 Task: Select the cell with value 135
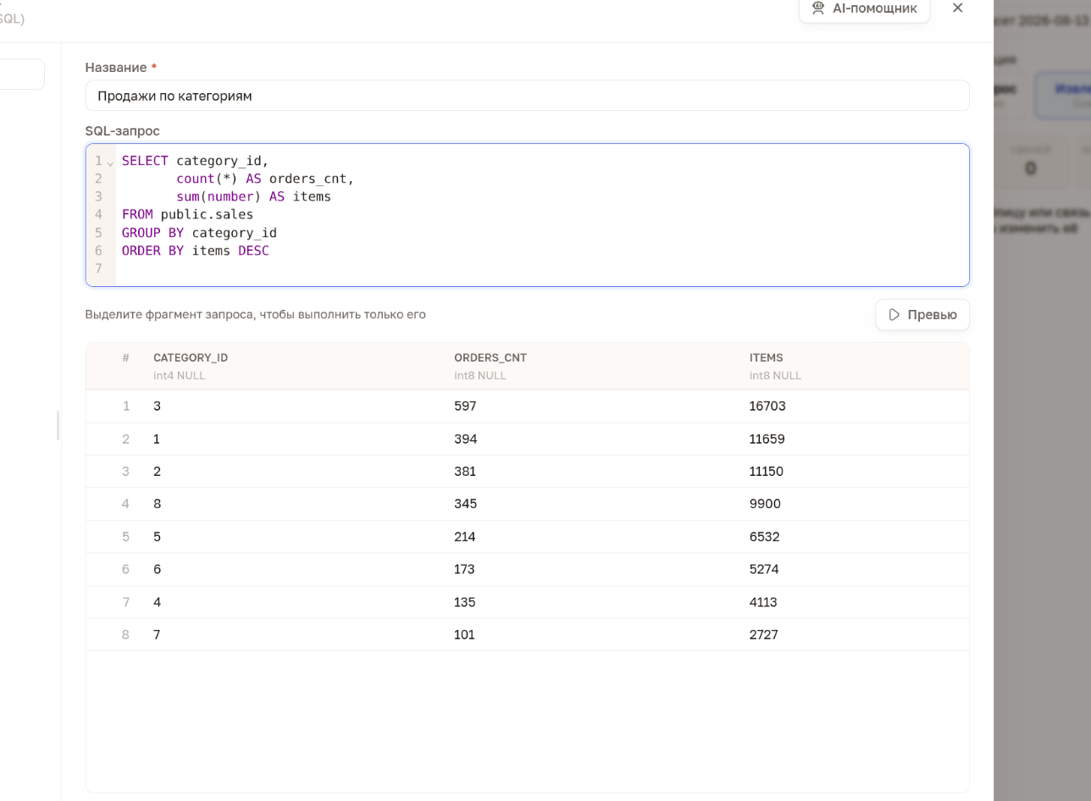pyautogui.click(x=465, y=602)
